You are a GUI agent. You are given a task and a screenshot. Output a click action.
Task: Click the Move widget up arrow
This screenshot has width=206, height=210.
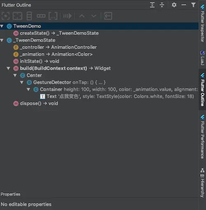[x=82, y=16]
